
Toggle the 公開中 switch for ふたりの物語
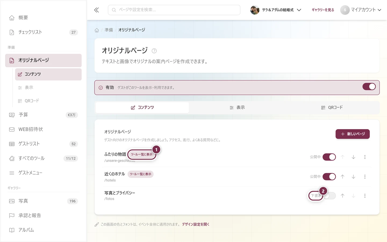point(329,157)
